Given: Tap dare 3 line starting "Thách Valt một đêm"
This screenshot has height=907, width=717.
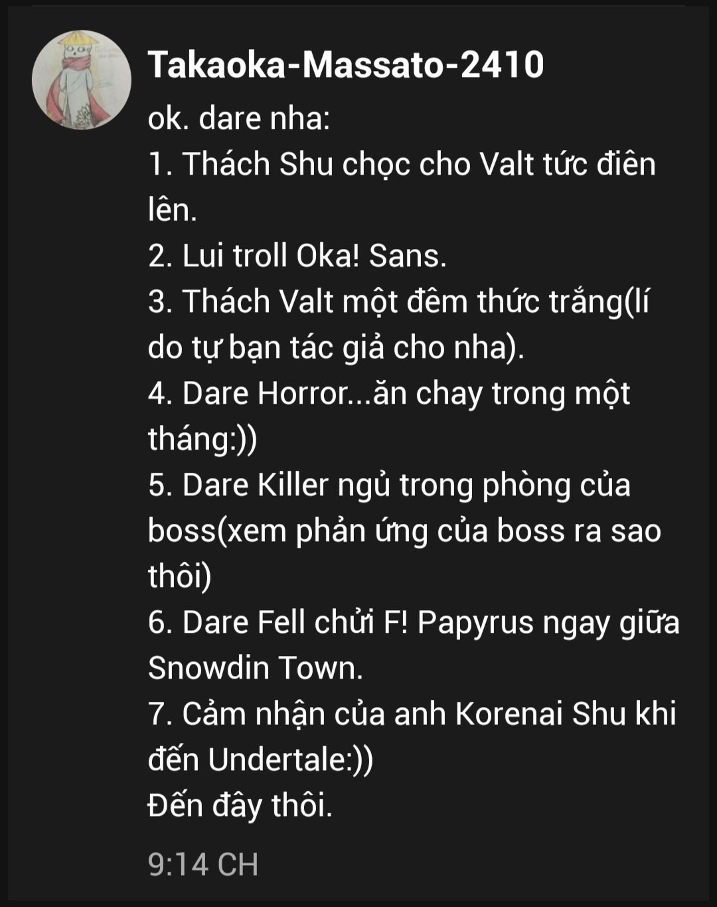Looking at the screenshot, I should (x=398, y=301).
